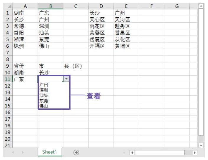Select cell C9 labeled 县（区）
Viewport: 208px width, 160px height.
pos(76,66)
